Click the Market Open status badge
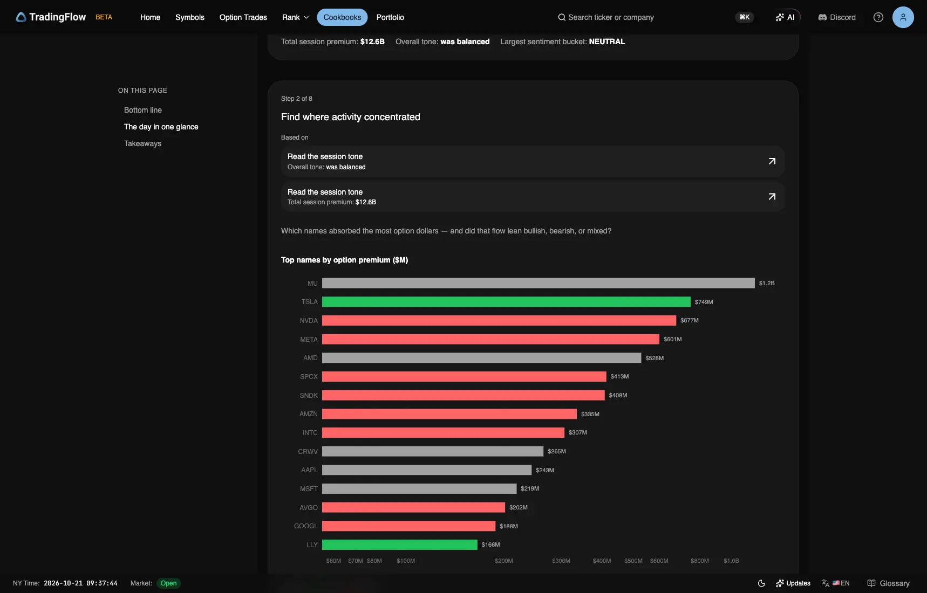This screenshot has width=927, height=593. [168, 583]
